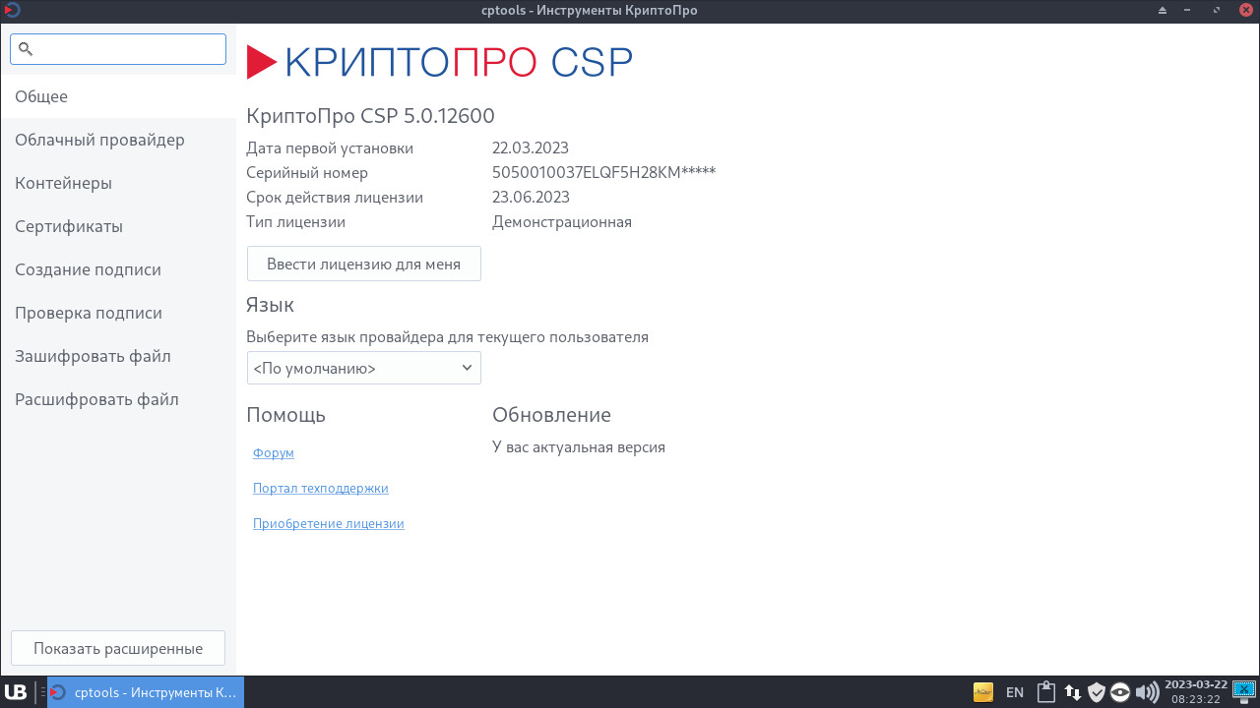Click the Демонстрационная license type value
Screen dimensions: 1260x708
point(562,222)
